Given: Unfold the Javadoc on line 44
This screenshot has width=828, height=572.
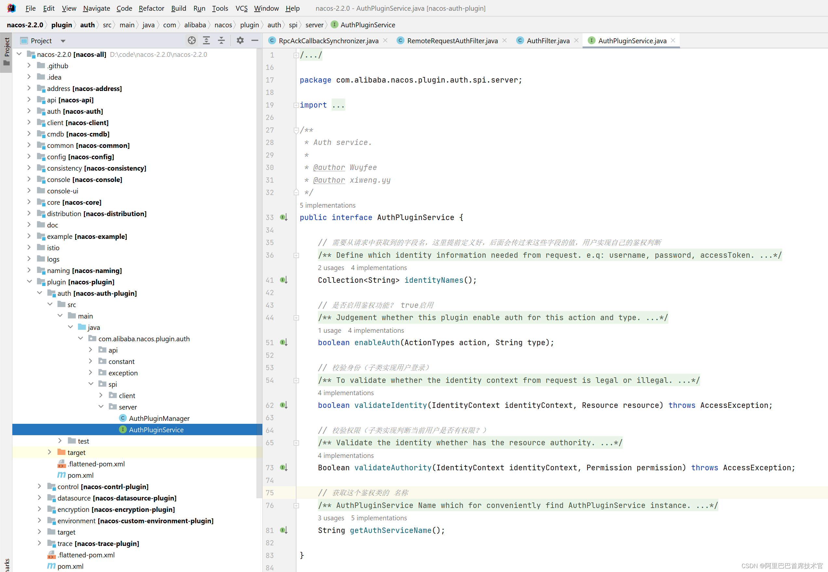Looking at the screenshot, I should [296, 318].
